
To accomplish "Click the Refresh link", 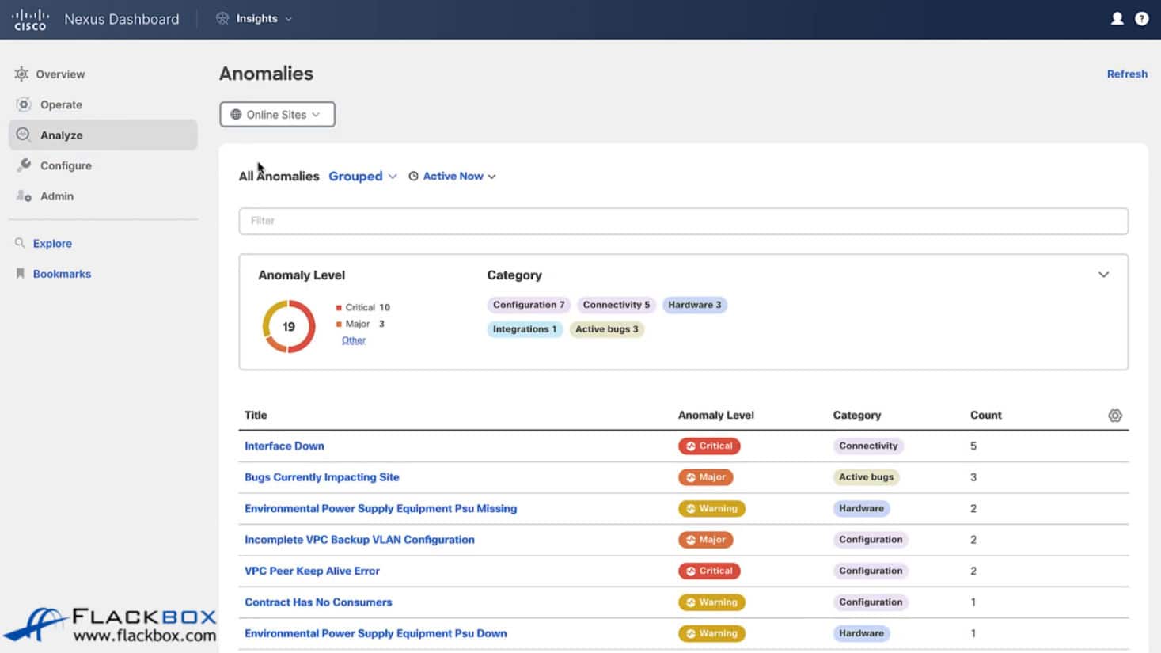I will point(1126,74).
